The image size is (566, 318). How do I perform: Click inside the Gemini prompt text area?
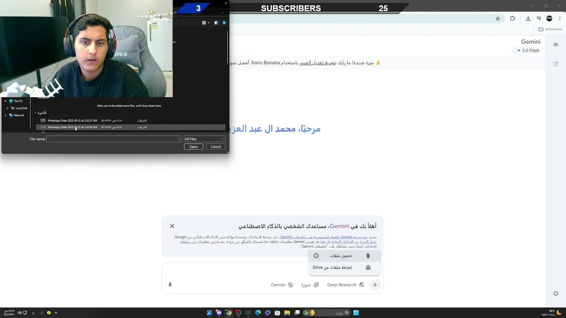click(272, 271)
